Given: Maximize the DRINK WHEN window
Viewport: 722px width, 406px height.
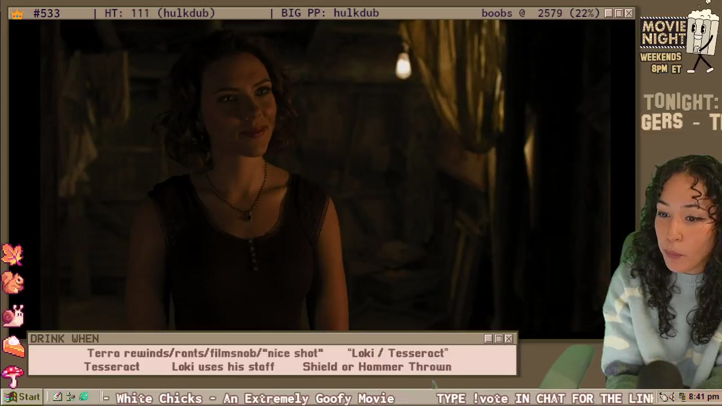Looking at the screenshot, I should (499, 339).
